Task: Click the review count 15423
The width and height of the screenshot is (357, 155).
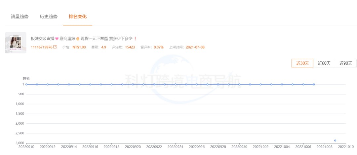Action: click(130, 47)
